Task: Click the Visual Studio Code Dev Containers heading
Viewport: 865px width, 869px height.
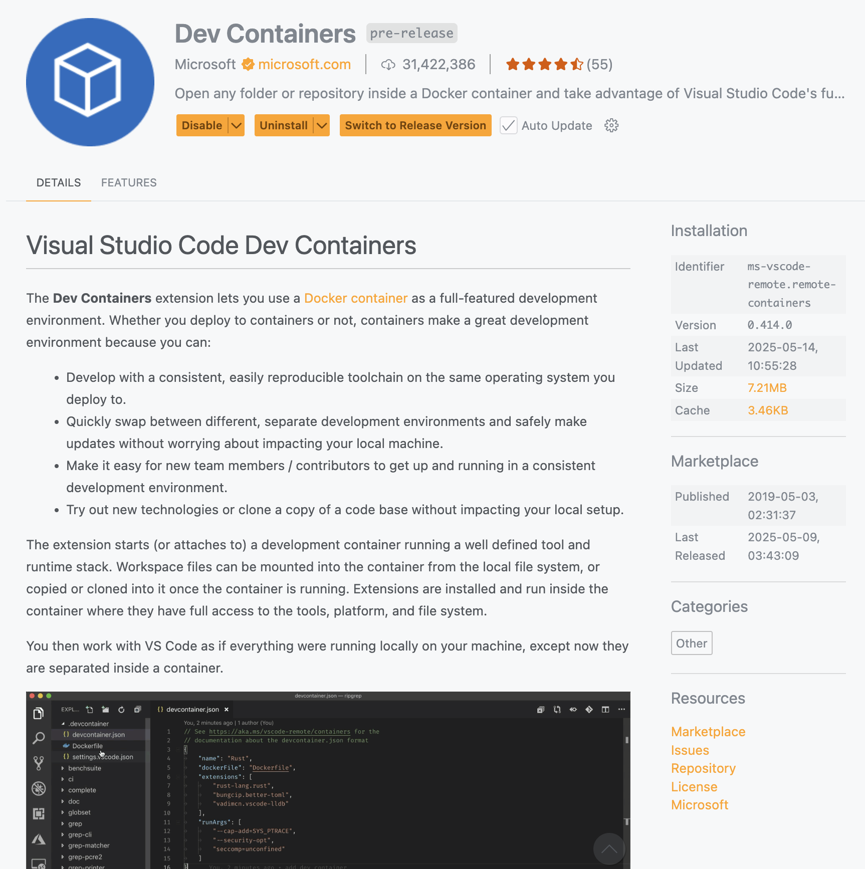Action: click(221, 246)
